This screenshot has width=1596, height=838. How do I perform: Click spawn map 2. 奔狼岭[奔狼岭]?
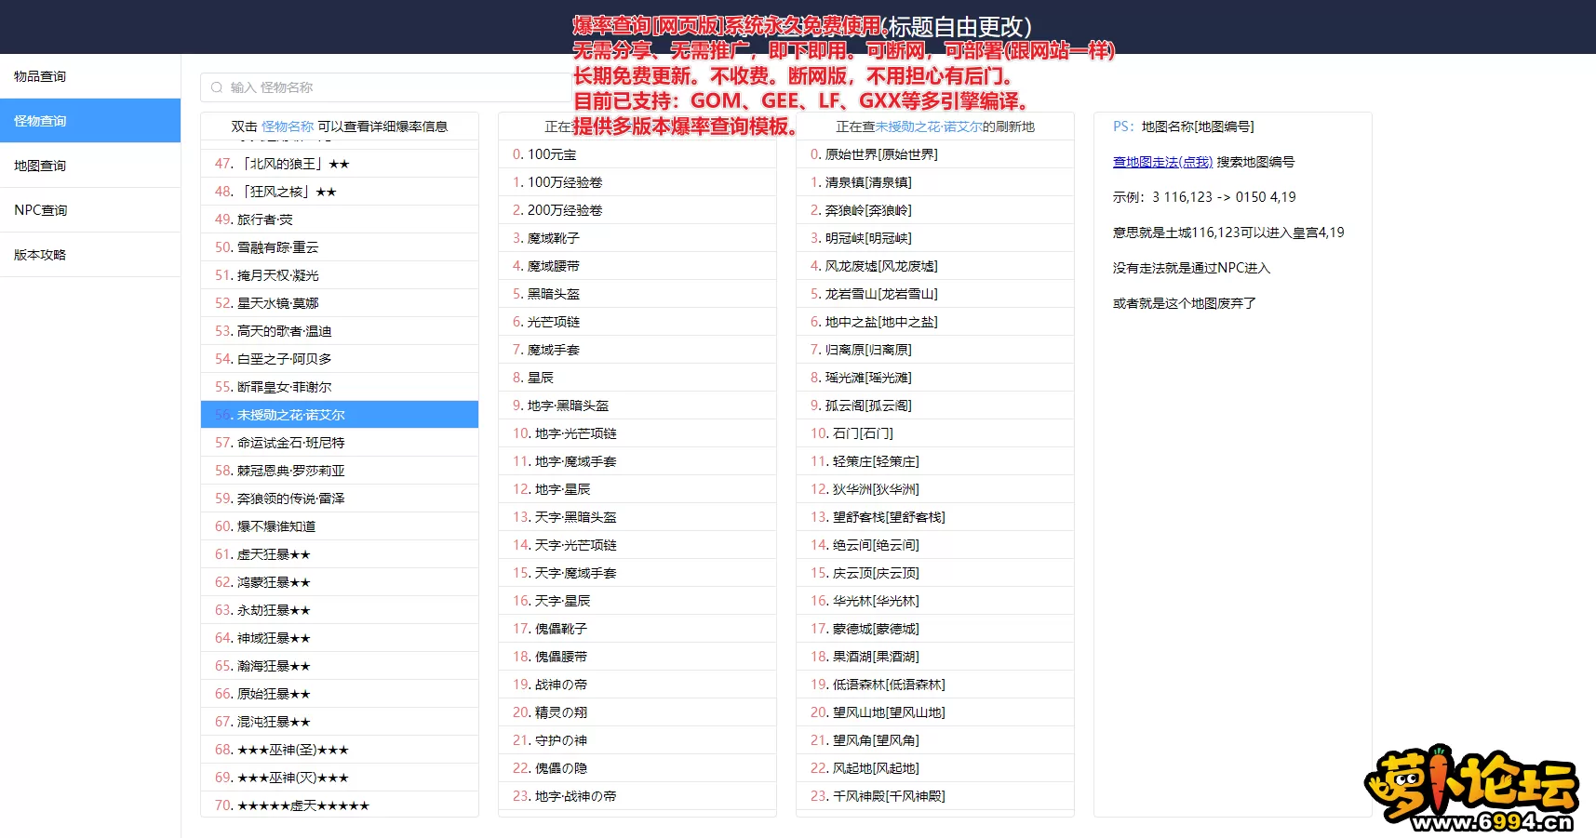tap(935, 210)
